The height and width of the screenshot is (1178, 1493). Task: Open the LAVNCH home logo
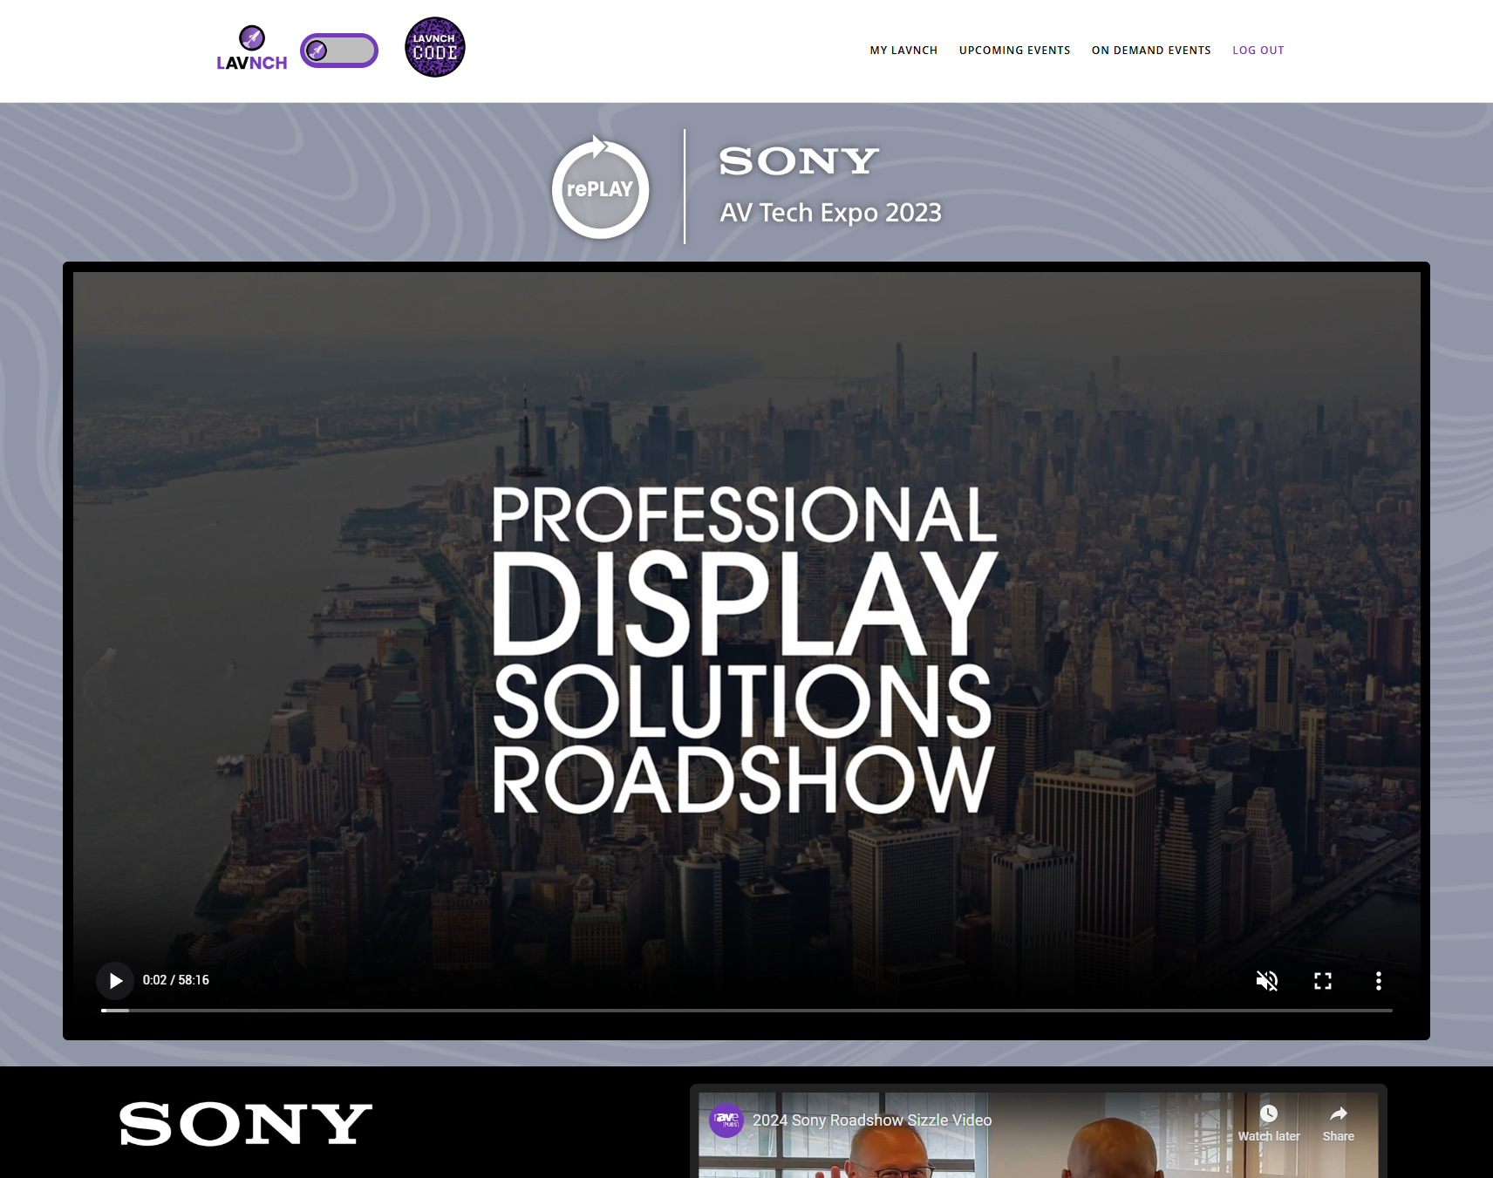pos(252,49)
